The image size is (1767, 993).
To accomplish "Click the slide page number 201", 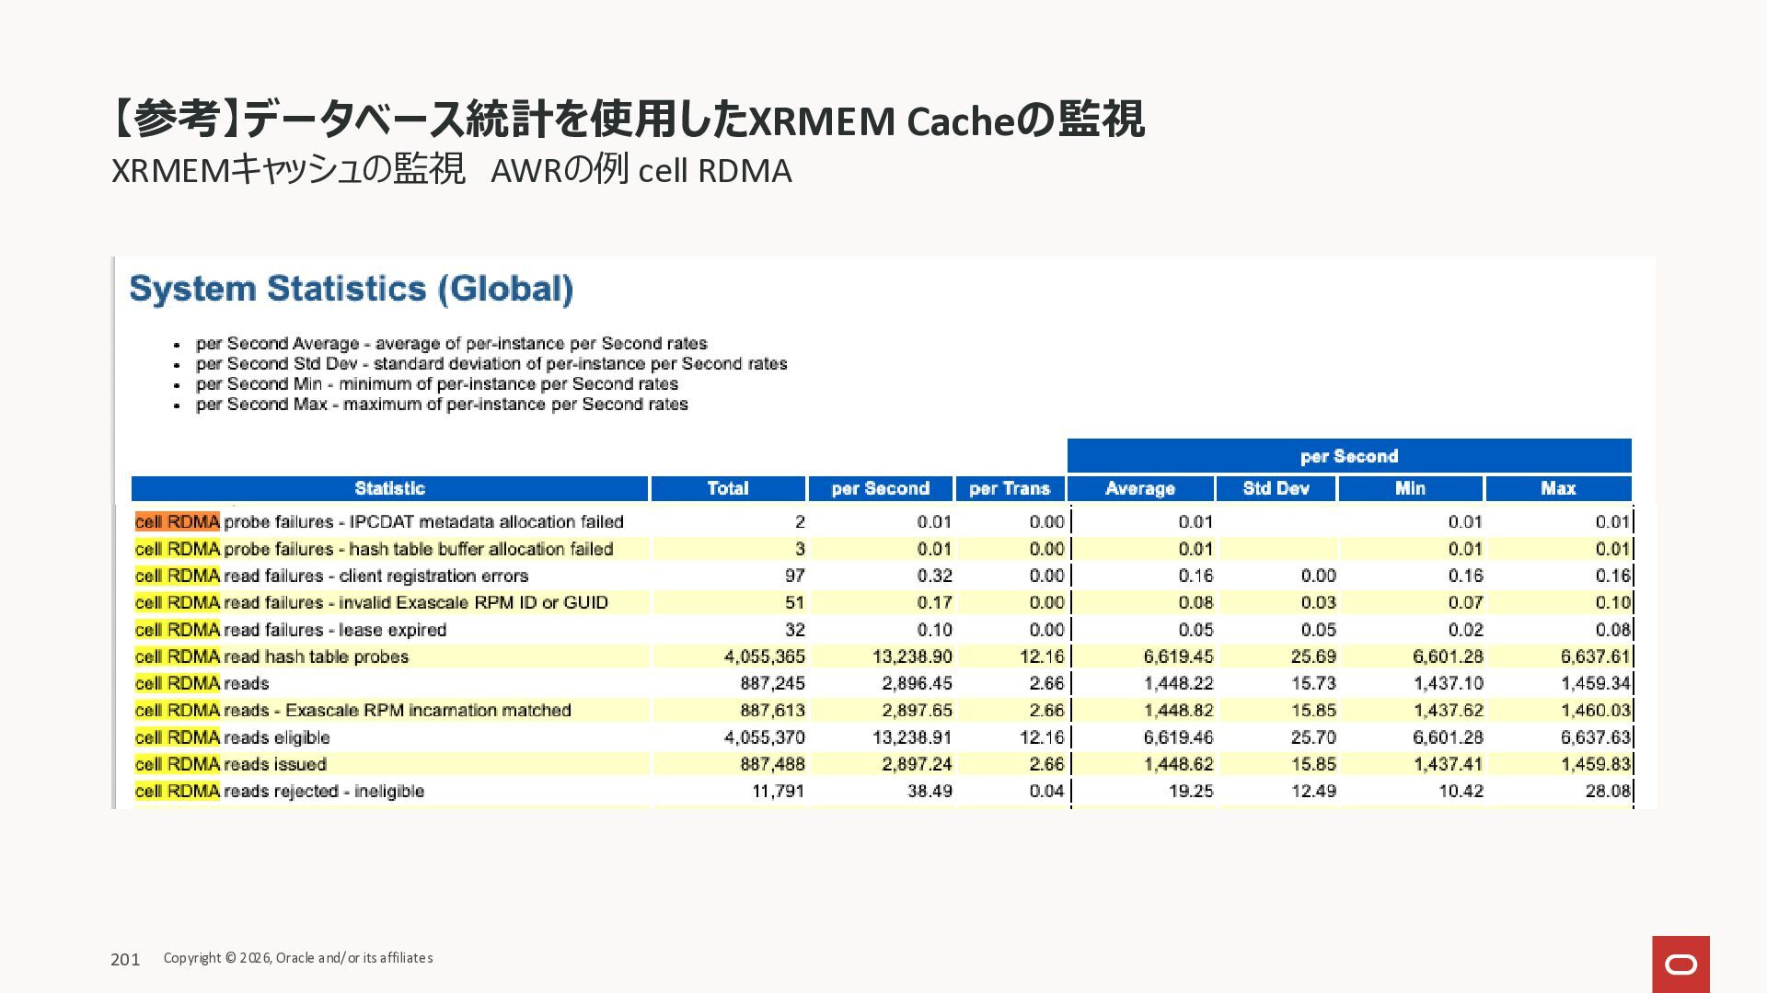I will pyautogui.click(x=125, y=960).
